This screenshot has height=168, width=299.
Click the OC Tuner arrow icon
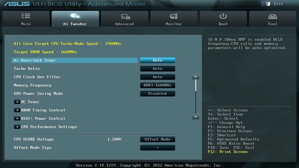pyautogui.click(x=17, y=102)
